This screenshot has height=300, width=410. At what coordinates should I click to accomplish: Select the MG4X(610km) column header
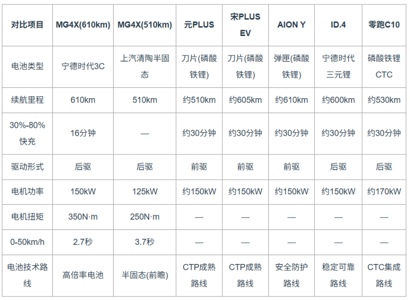click(x=83, y=25)
